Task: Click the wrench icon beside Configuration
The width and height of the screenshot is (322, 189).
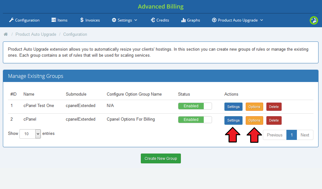Action: [11, 20]
